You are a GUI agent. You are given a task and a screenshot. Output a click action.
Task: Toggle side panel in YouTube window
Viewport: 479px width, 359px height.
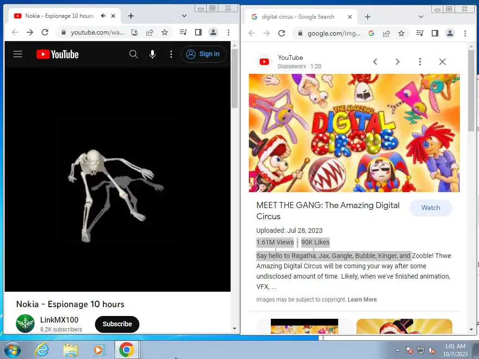click(198, 32)
